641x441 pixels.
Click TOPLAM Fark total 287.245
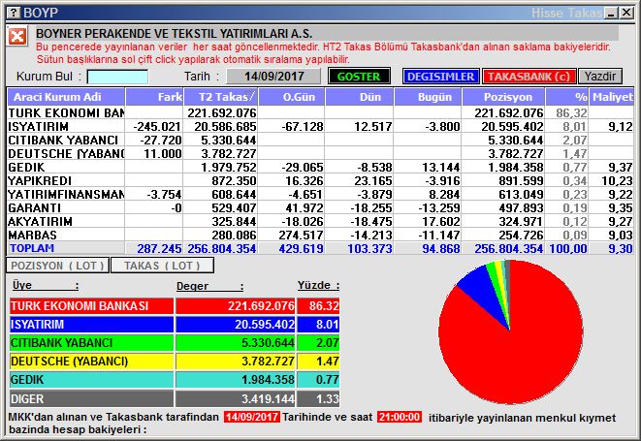pos(159,248)
